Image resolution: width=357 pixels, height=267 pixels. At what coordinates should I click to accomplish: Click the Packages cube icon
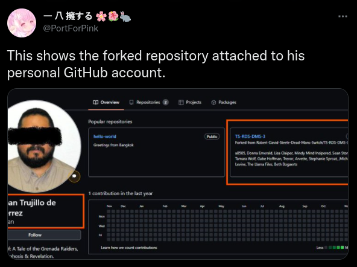[x=213, y=102]
